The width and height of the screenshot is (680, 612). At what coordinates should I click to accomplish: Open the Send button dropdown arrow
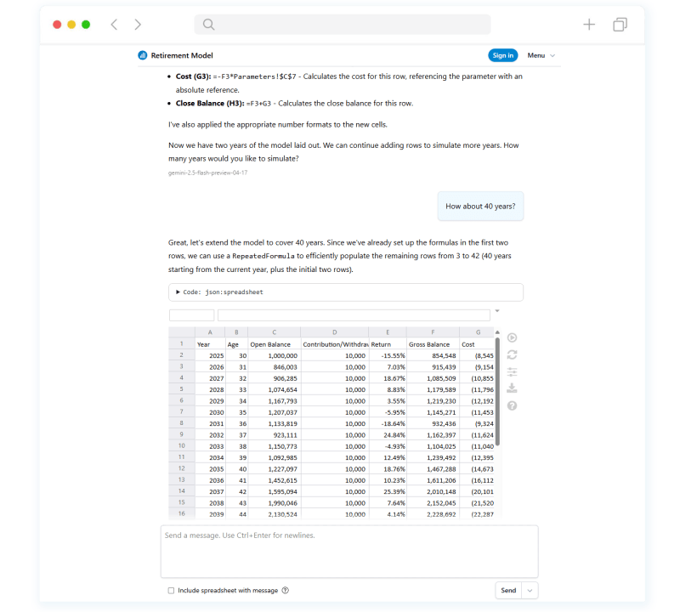coord(530,590)
